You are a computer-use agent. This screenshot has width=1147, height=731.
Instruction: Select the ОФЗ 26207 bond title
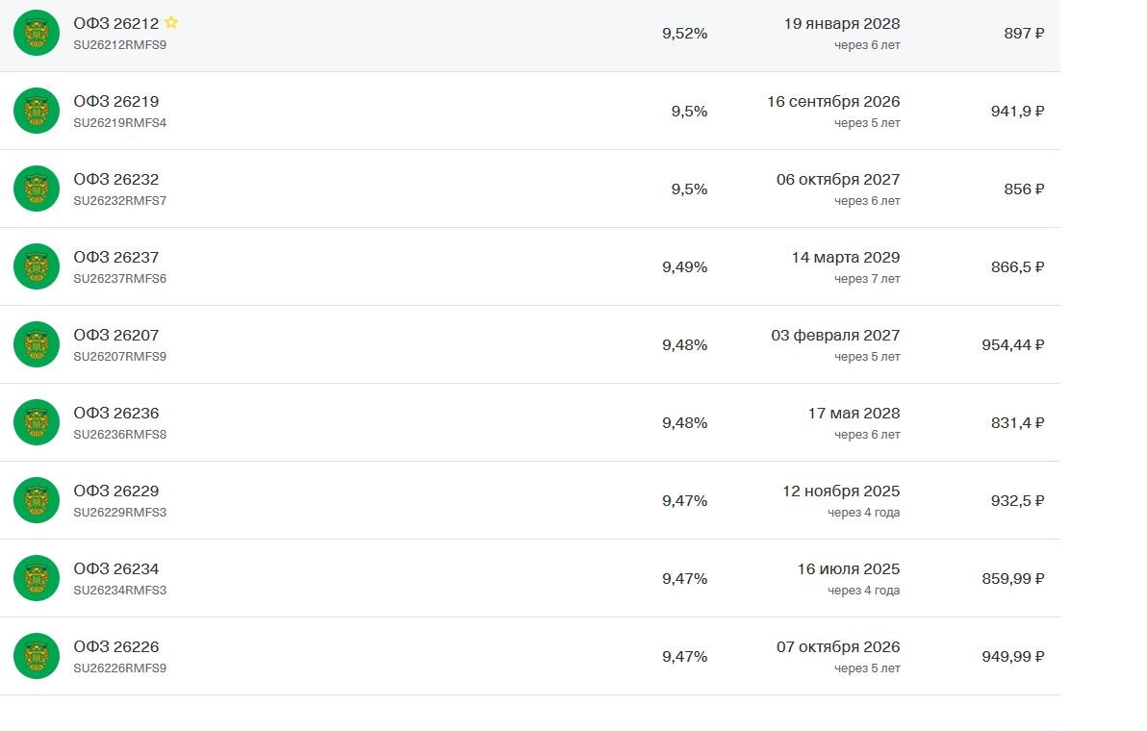115,336
